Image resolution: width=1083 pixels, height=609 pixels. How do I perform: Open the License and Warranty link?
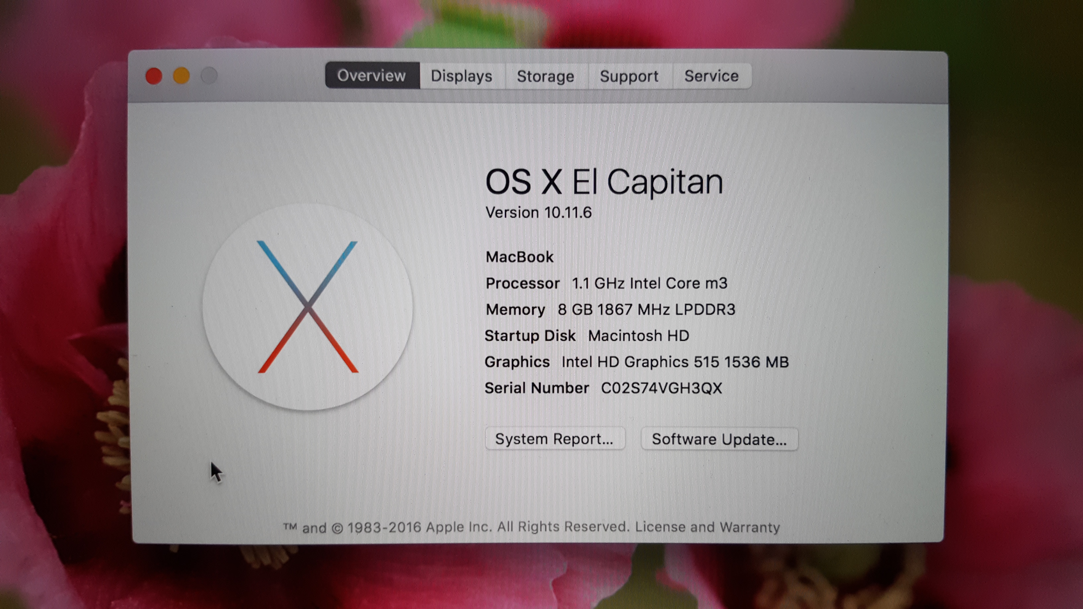(x=707, y=527)
